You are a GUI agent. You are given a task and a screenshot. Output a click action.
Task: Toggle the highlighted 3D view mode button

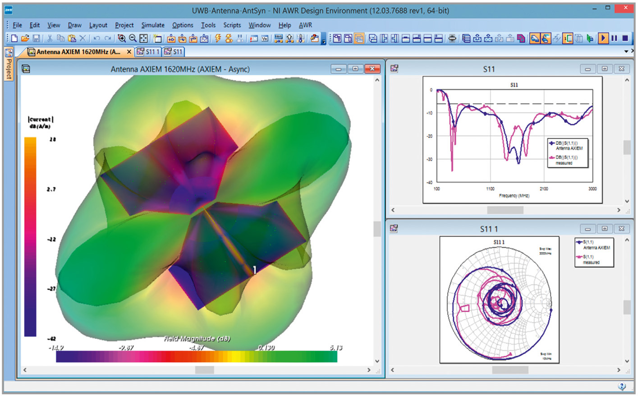tap(359, 39)
